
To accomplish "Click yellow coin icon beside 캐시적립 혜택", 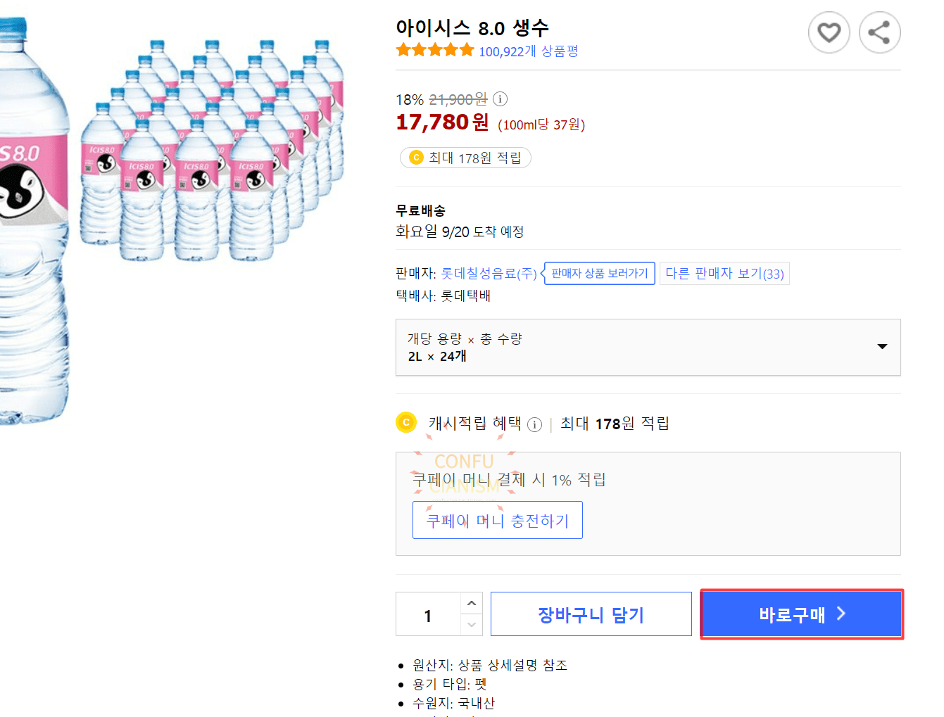I will (406, 423).
